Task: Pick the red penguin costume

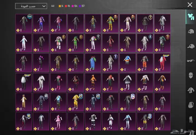Action: [x=162, y=63]
